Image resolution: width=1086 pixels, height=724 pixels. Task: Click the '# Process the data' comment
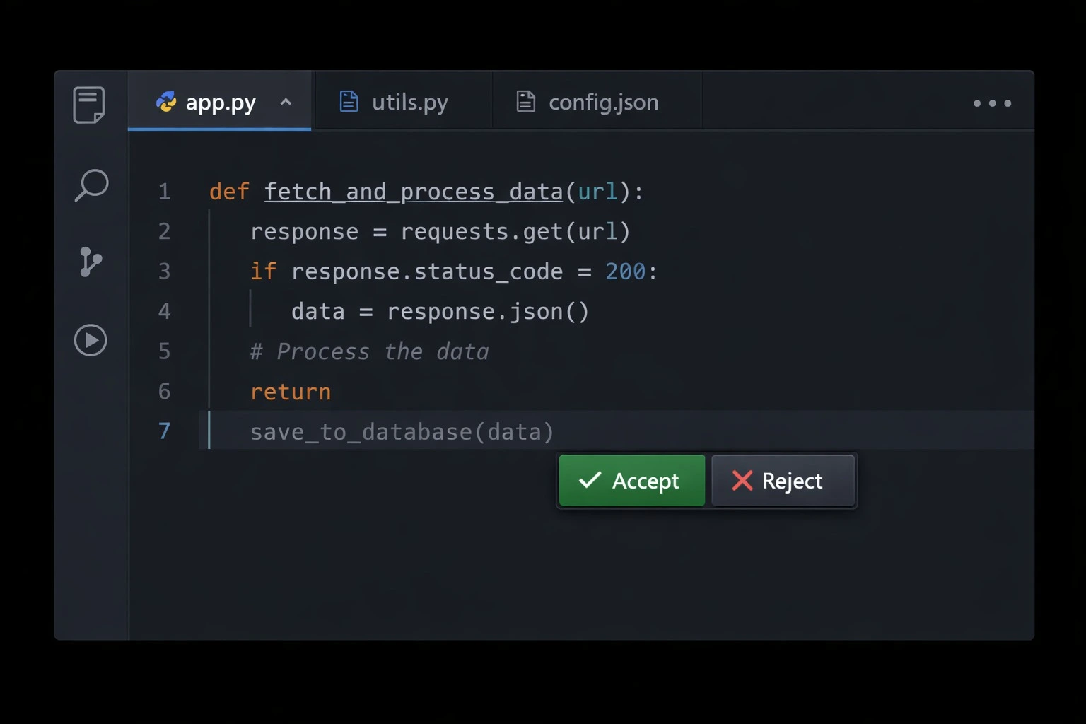(370, 351)
